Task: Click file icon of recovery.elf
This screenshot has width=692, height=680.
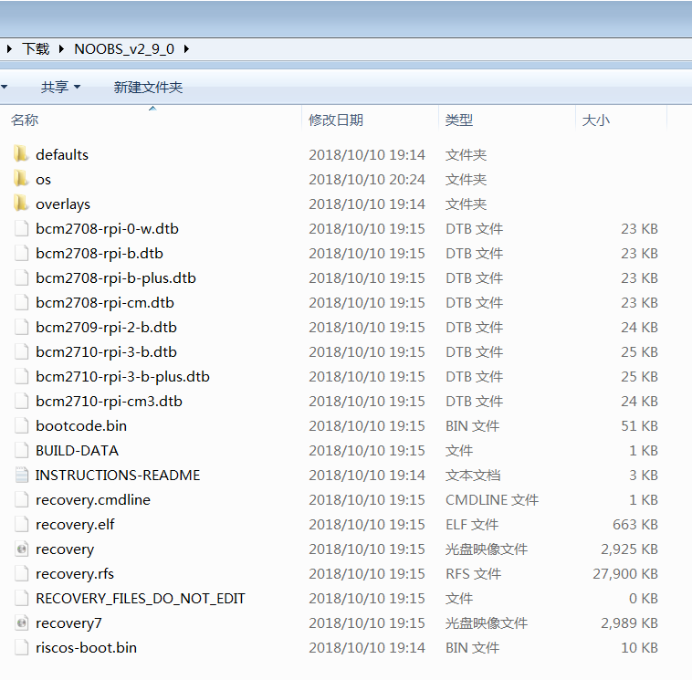Action: [21, 525]
